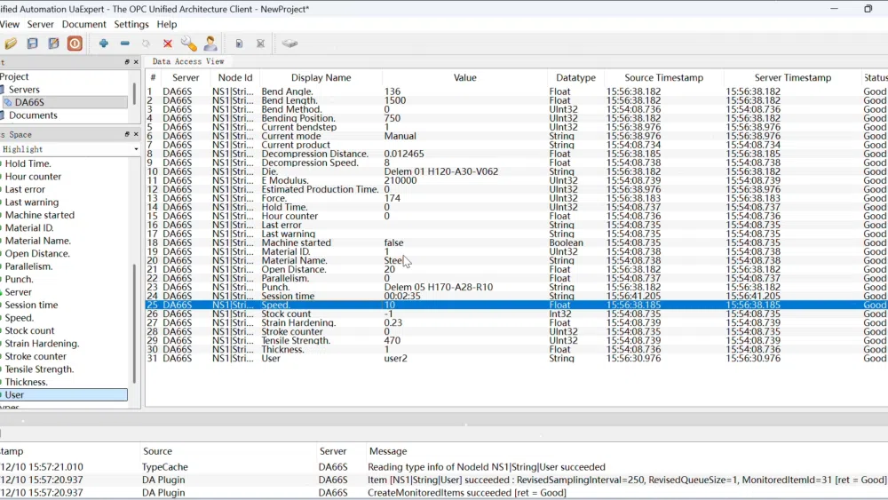
Task: Click value 'Manual' of Current mode
Action: [x=400, y=136]
